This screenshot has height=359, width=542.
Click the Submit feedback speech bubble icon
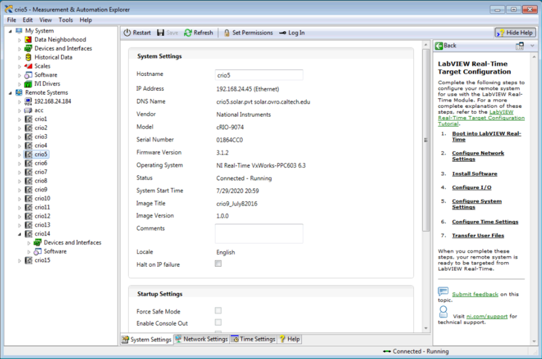tap(443, 291)
